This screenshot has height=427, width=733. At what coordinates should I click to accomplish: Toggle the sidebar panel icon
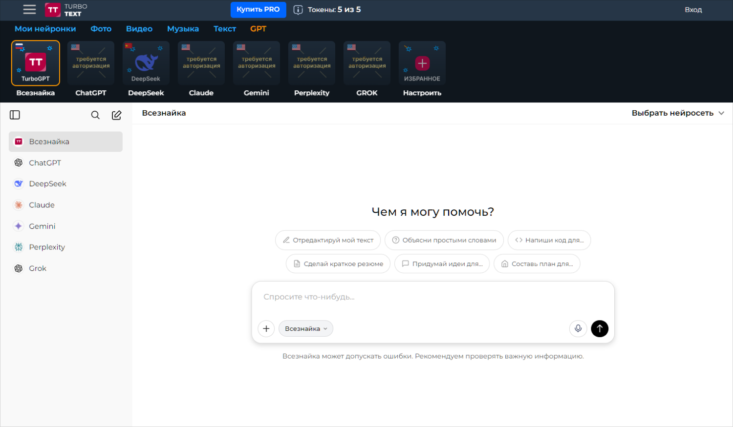15,115
